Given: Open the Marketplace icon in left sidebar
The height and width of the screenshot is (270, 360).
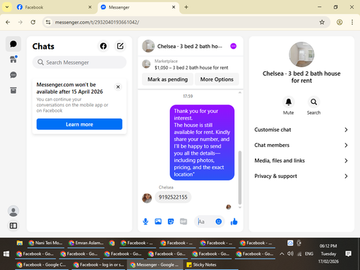Looking at the screenshot, I should [x=13, y=59].
